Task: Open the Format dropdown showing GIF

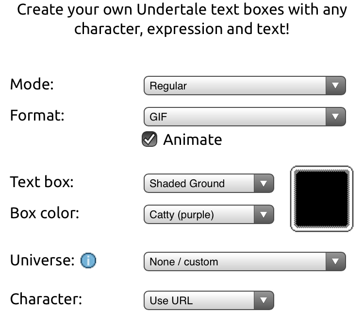Action: [x=238, y=117]
